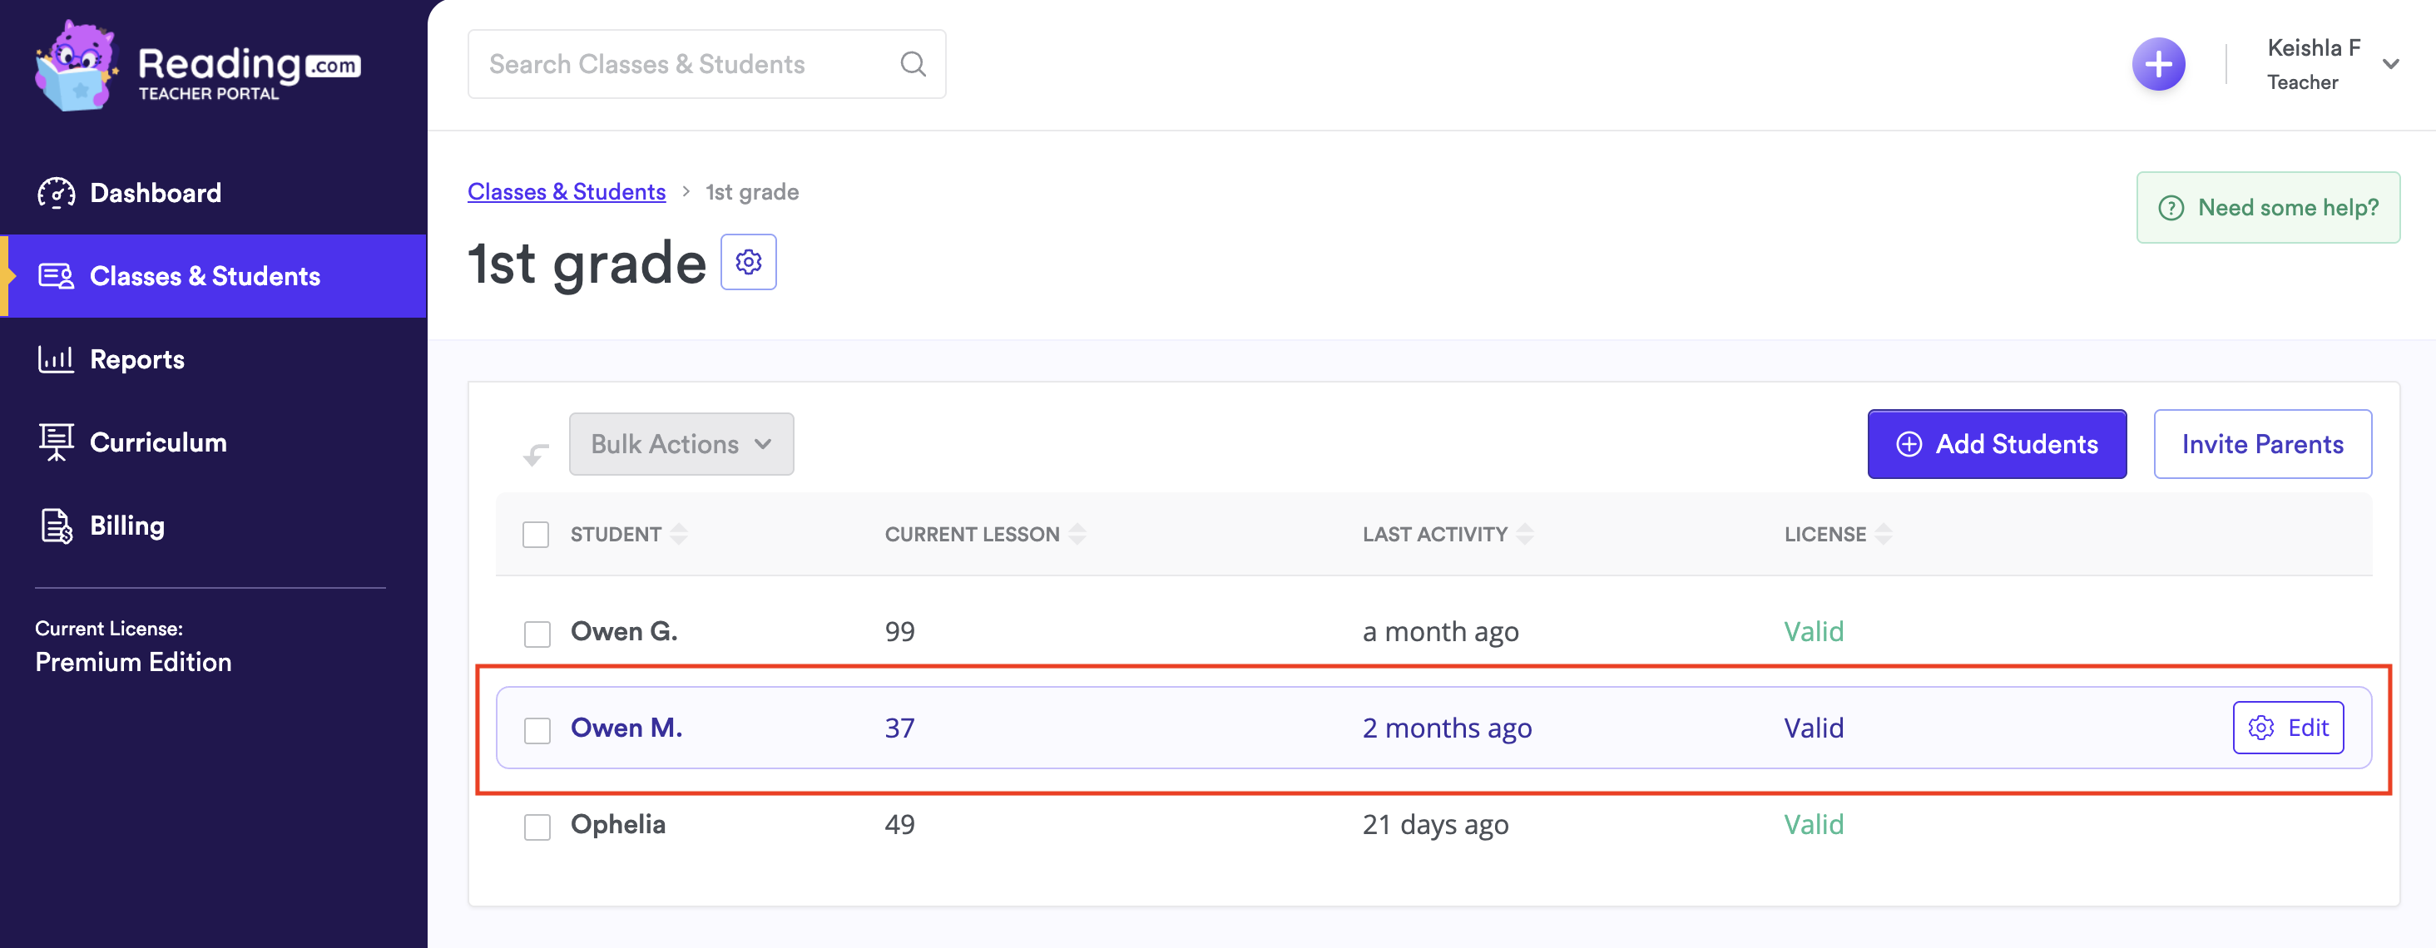Click the Dashboard gauge icon
The height and width of the screenshot is (948, 2436).
(x=56, y=193)
